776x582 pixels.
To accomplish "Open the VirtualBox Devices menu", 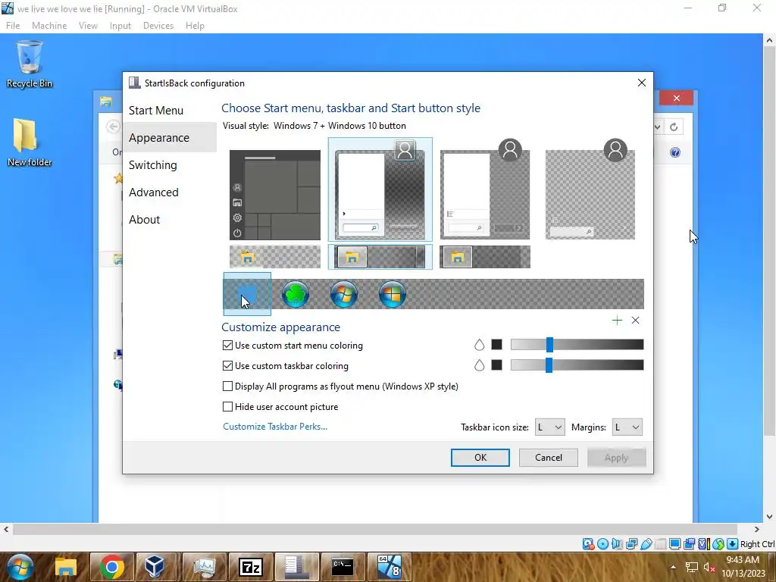I will pyautogui.click(x=158, y=26).
